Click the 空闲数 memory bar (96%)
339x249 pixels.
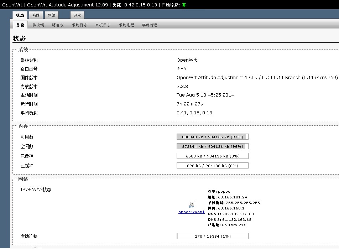(213, 146)
